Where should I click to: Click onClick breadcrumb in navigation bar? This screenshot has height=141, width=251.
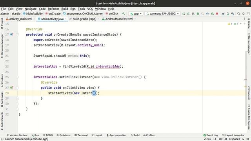pos(112,14)
